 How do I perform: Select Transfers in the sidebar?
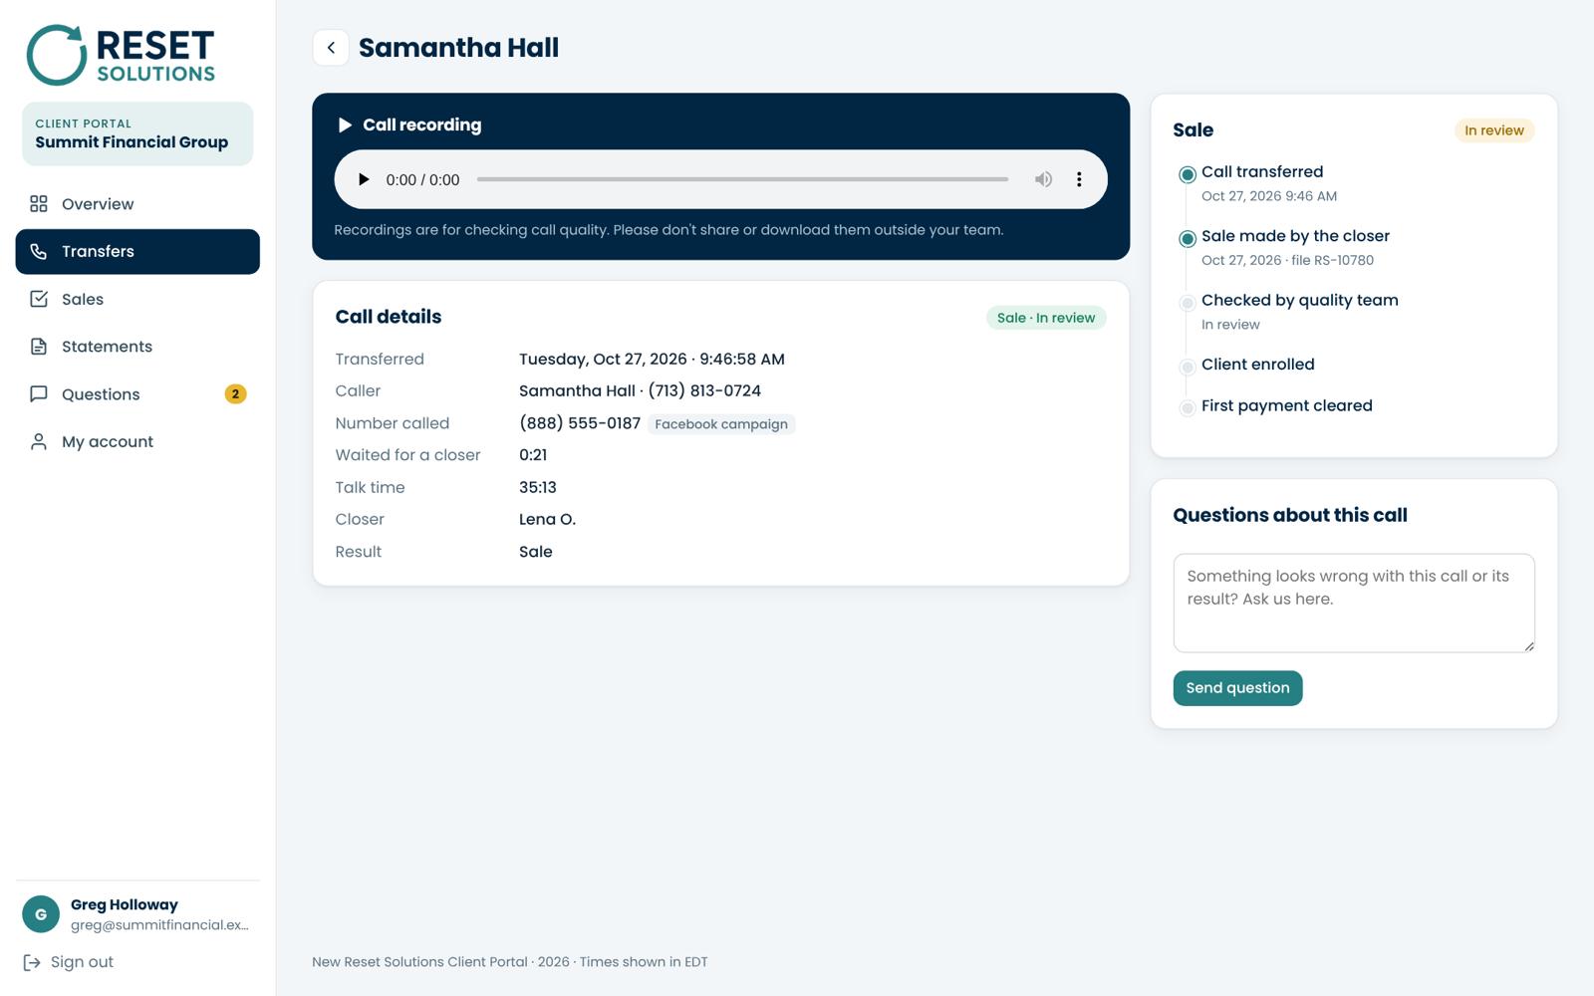pyautogui.click(x=137, y=252)
